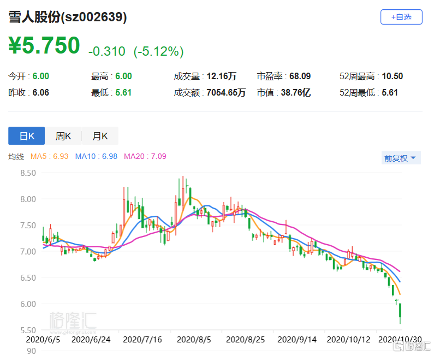Click the MA10 : 6.98 indicator label
434x355 pixels.
pos(96,156)
